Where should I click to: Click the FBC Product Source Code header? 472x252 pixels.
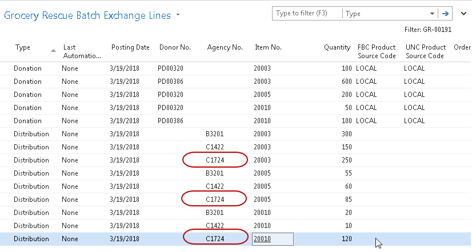pyautogui.click(x=377, y=51)
